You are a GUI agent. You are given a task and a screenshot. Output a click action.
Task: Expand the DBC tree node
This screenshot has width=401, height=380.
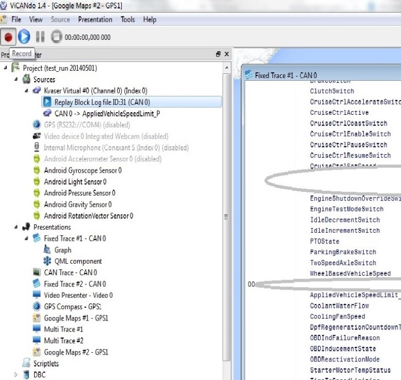(x=16, y=375)
